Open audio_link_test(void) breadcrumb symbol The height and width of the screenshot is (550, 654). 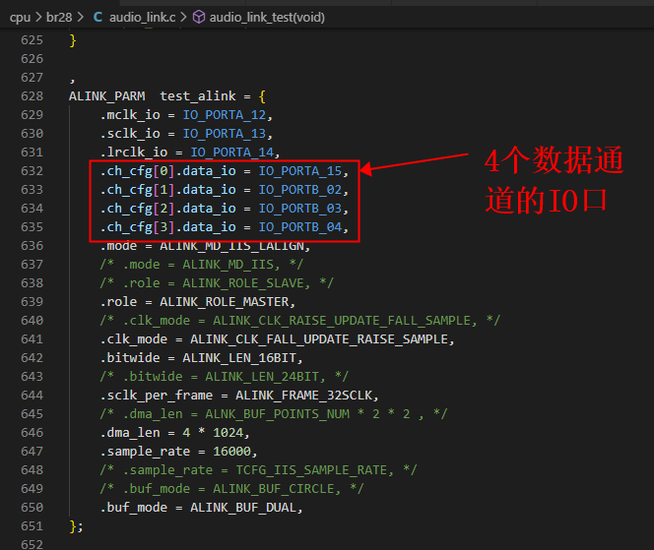coord(267,17)
